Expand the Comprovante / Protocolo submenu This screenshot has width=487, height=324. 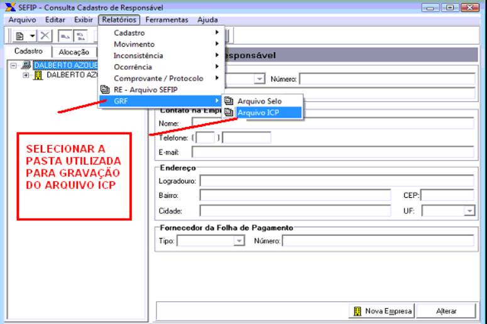pyautogui.click(x=161, y=78)
